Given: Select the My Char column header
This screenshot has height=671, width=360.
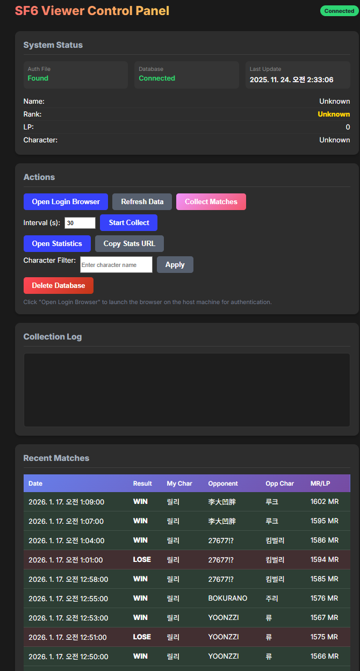Looking at the screenshot, I should (x=179, y=484).
